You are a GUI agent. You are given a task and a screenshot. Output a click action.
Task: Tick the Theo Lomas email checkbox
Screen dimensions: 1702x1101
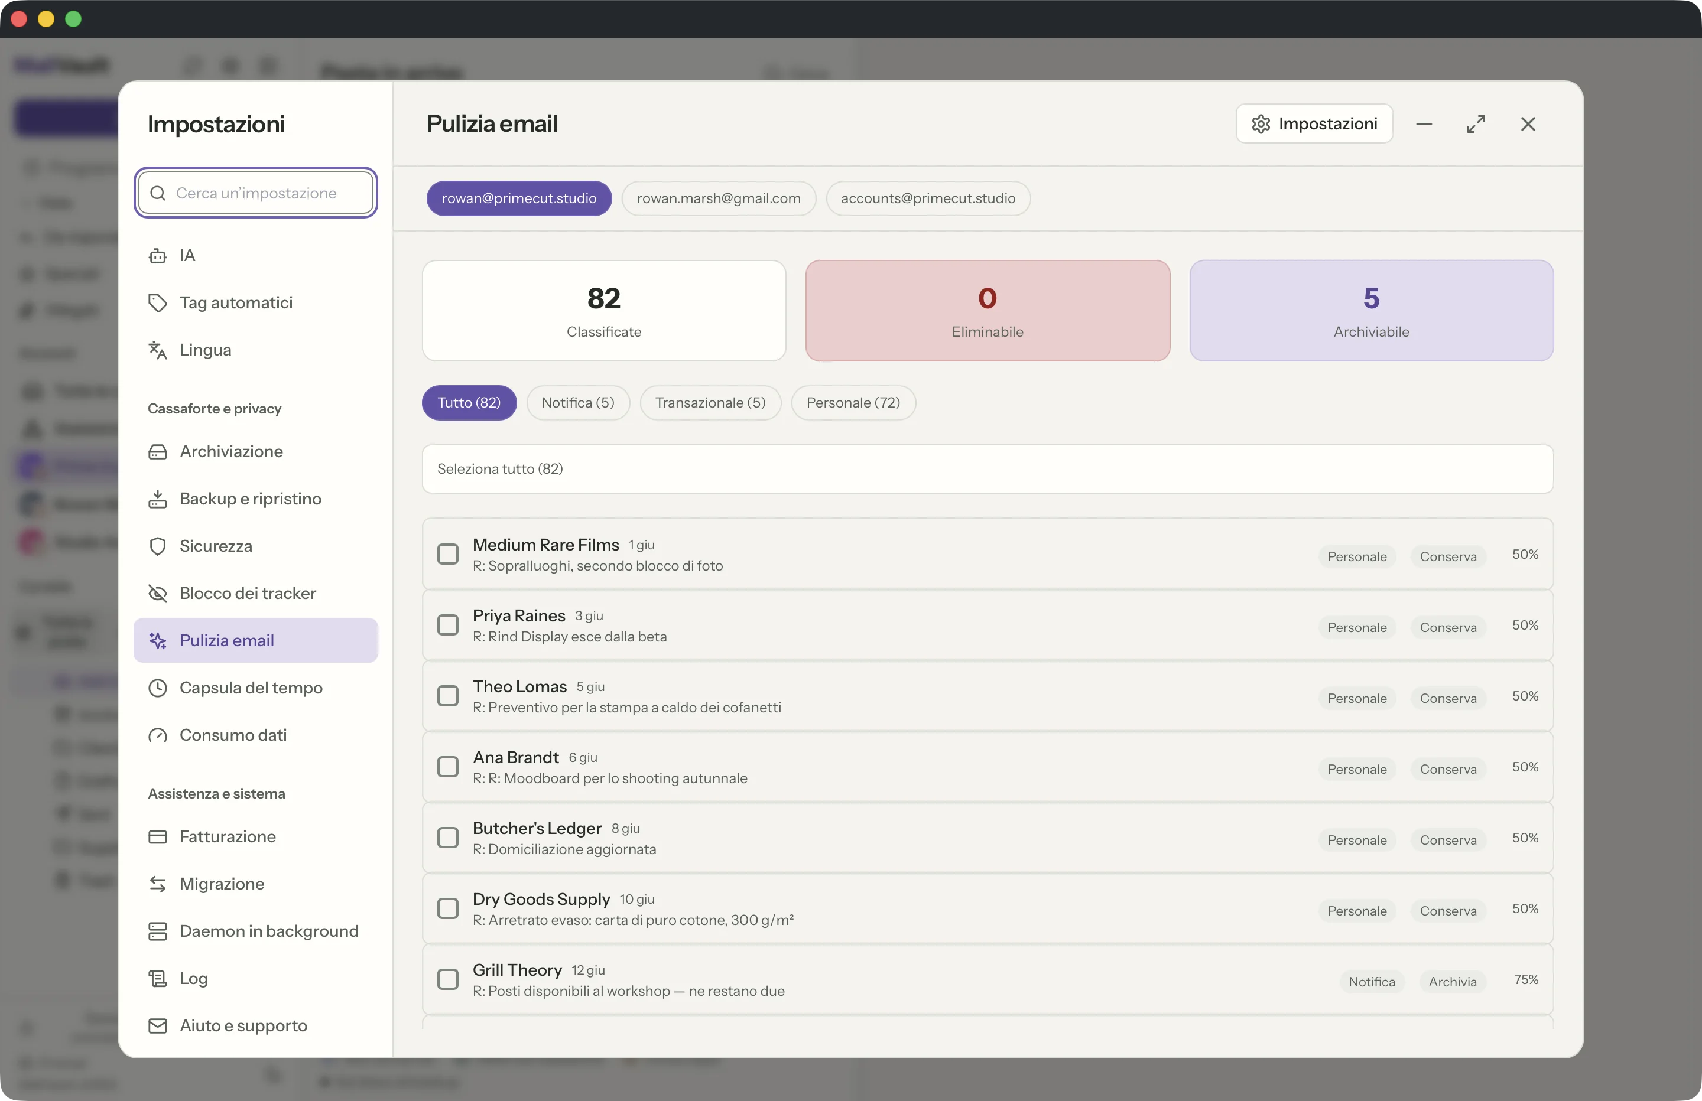tap(448, 695)
